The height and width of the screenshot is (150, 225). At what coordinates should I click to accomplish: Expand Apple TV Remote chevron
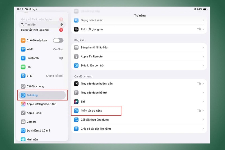click(x=203, y=56)
